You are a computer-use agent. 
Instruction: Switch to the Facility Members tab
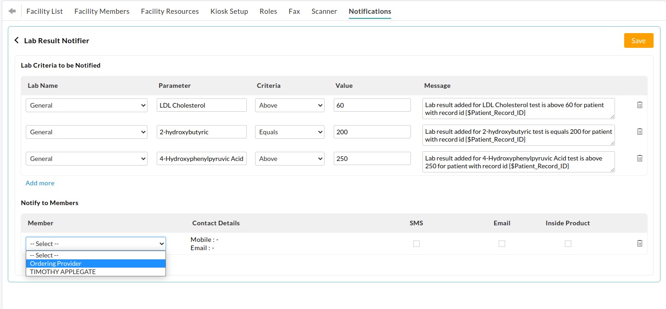[102, 11]
